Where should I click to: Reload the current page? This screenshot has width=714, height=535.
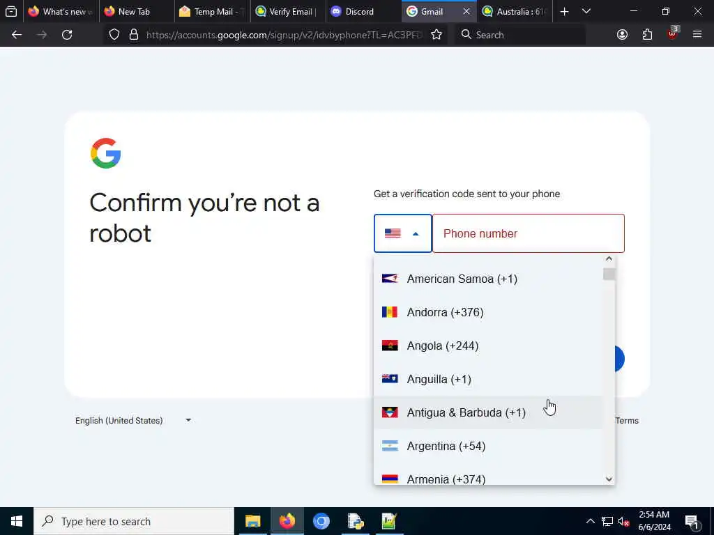[x=67, y=35]
